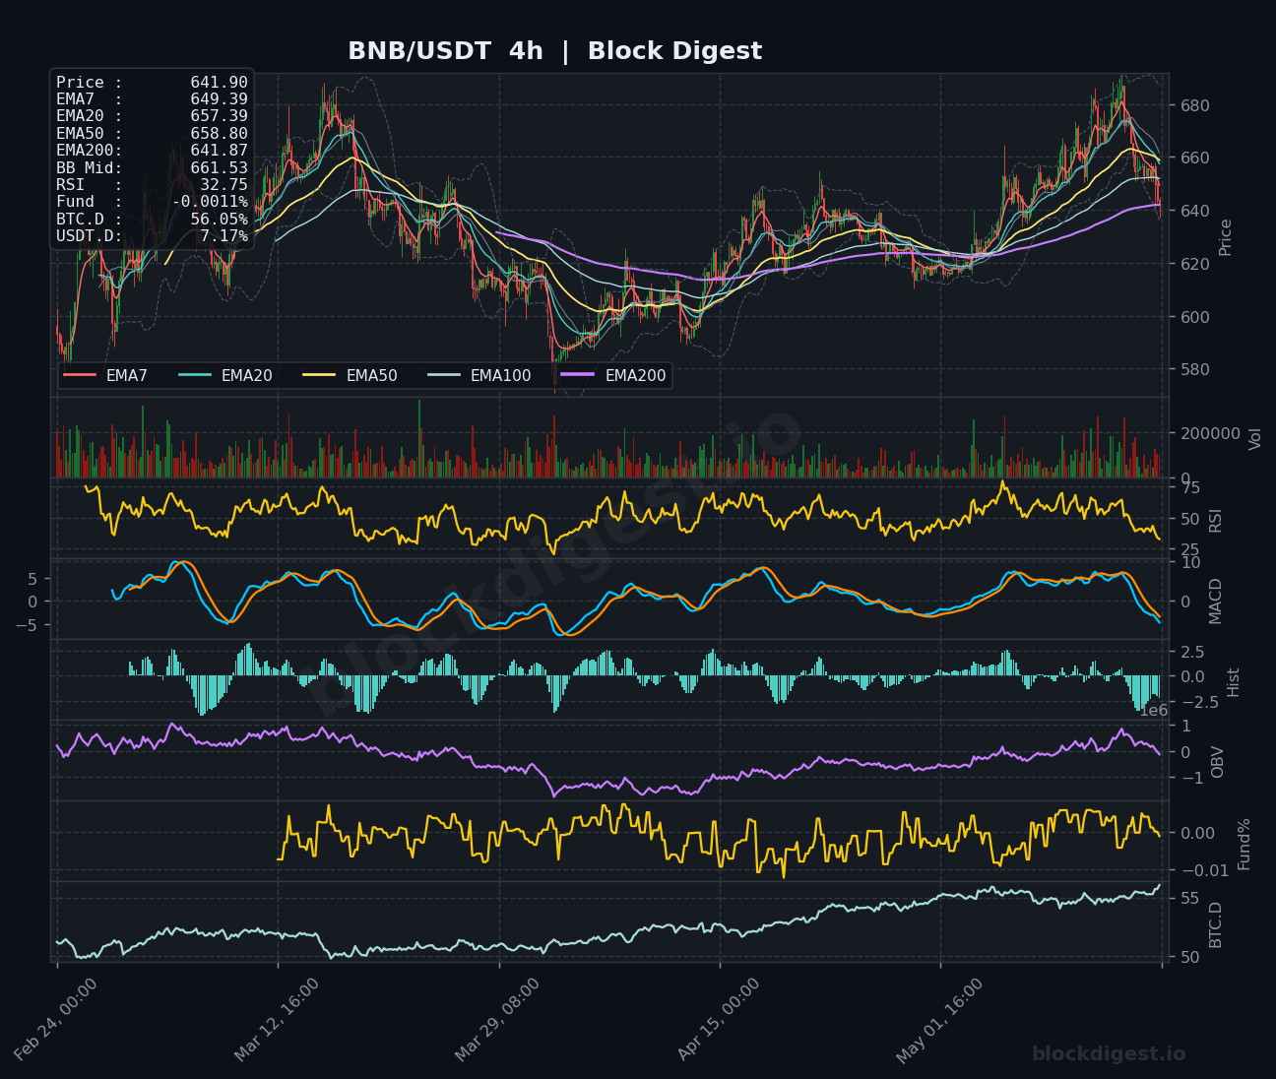Click the Mar 12, 16:00 date label
This screenshot has width=1276, height=1079.
pyautogui.click(x=277, y=1019)
